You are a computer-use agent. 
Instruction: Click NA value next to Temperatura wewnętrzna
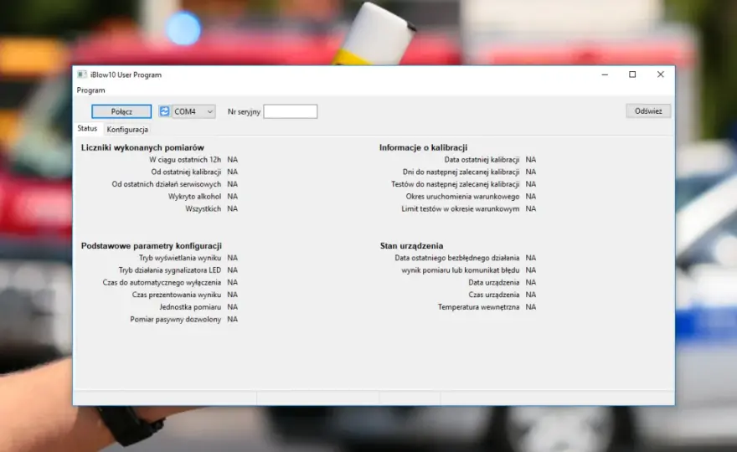click(x=531, y=307)
